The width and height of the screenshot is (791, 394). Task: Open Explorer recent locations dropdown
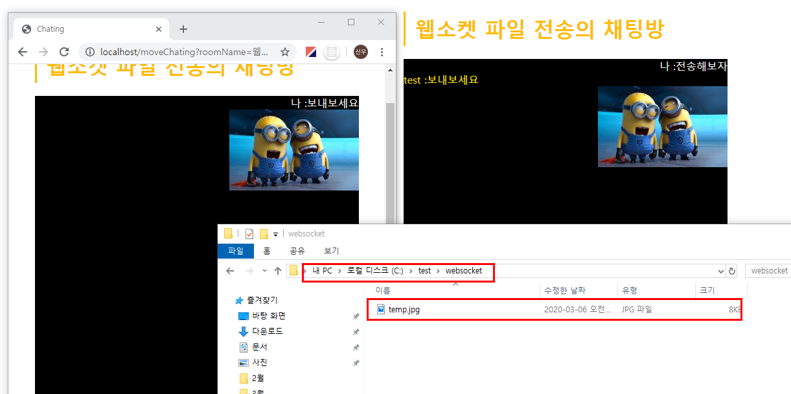point(264,271)
